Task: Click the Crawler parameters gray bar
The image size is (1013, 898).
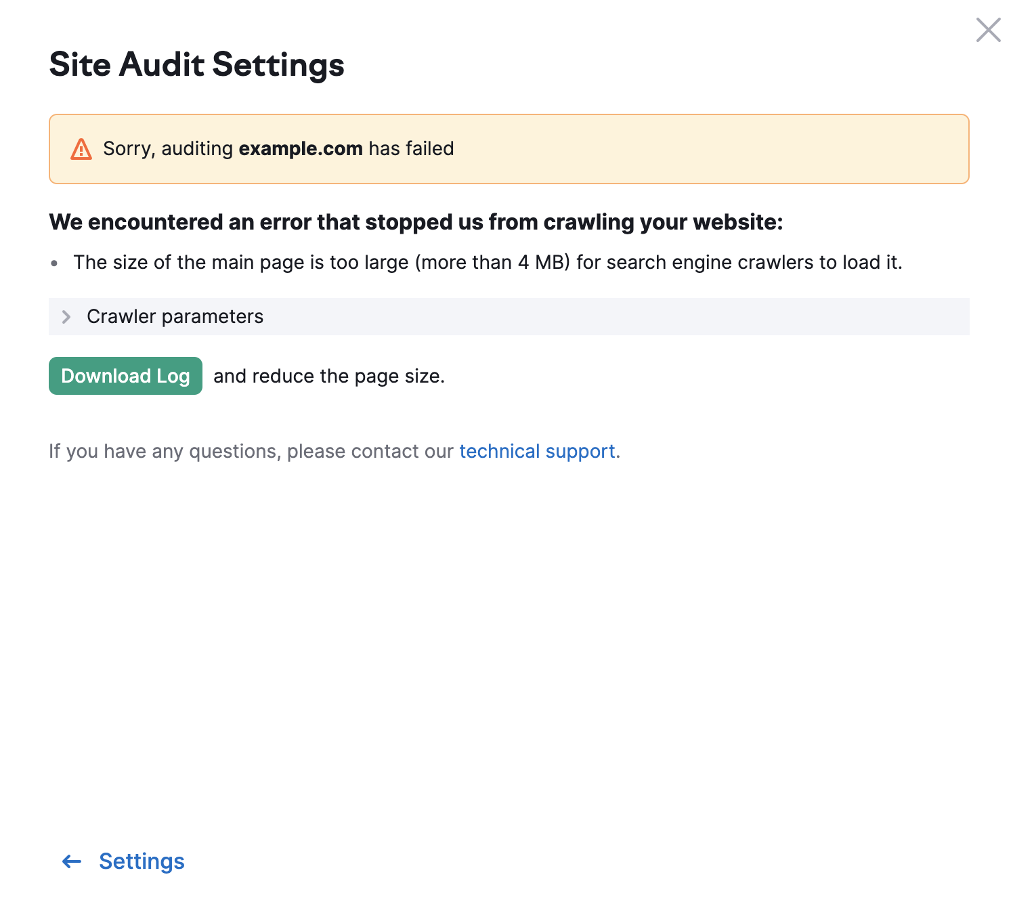Action: [508, 316]
